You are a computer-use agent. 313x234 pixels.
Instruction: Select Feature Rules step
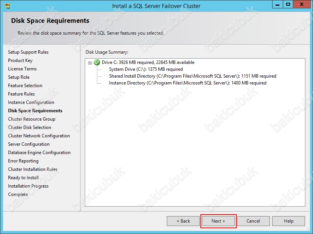tap(21, 94)
